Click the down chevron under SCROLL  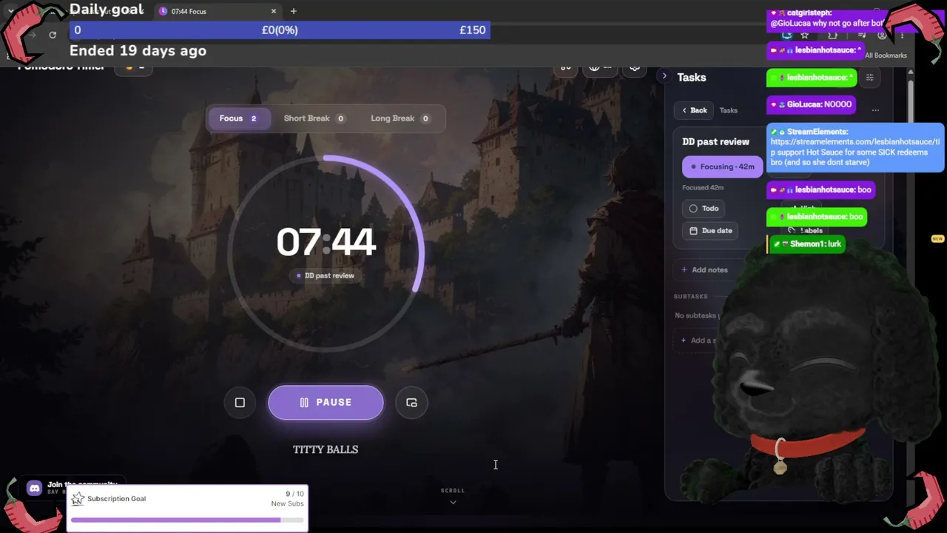tap(453, 503)
